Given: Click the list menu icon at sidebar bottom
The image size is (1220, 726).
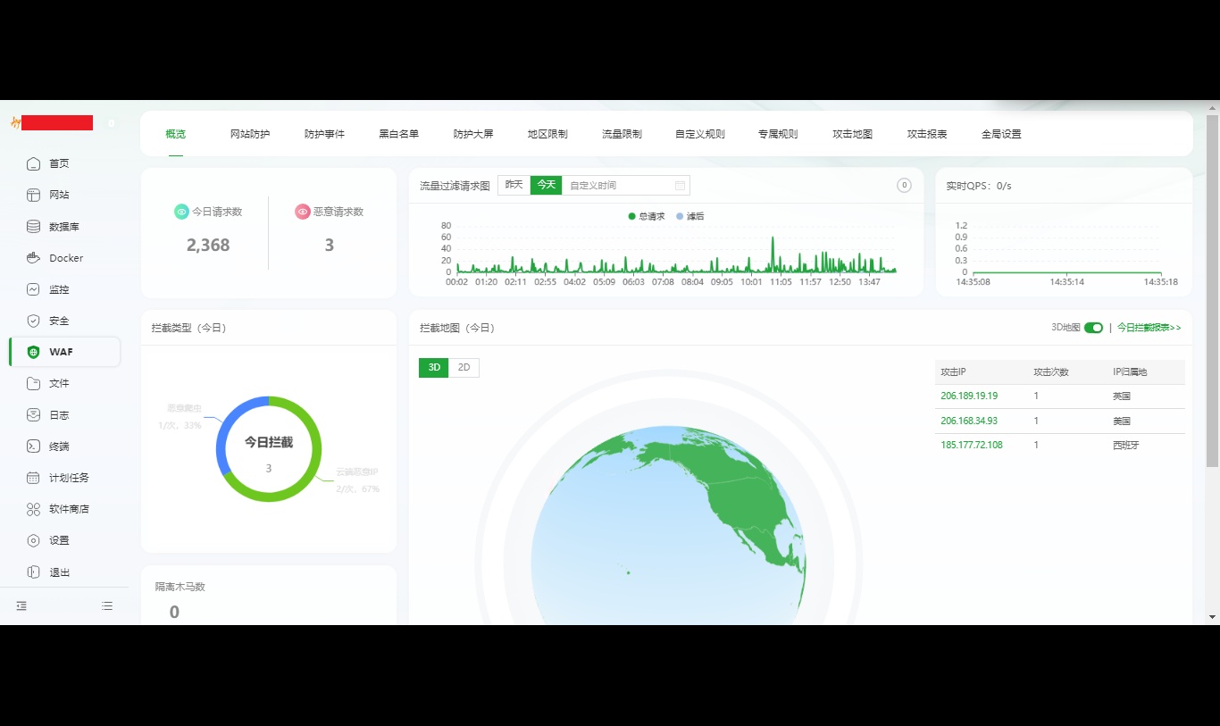Looking at the screenshot, I should coord(107,605).
